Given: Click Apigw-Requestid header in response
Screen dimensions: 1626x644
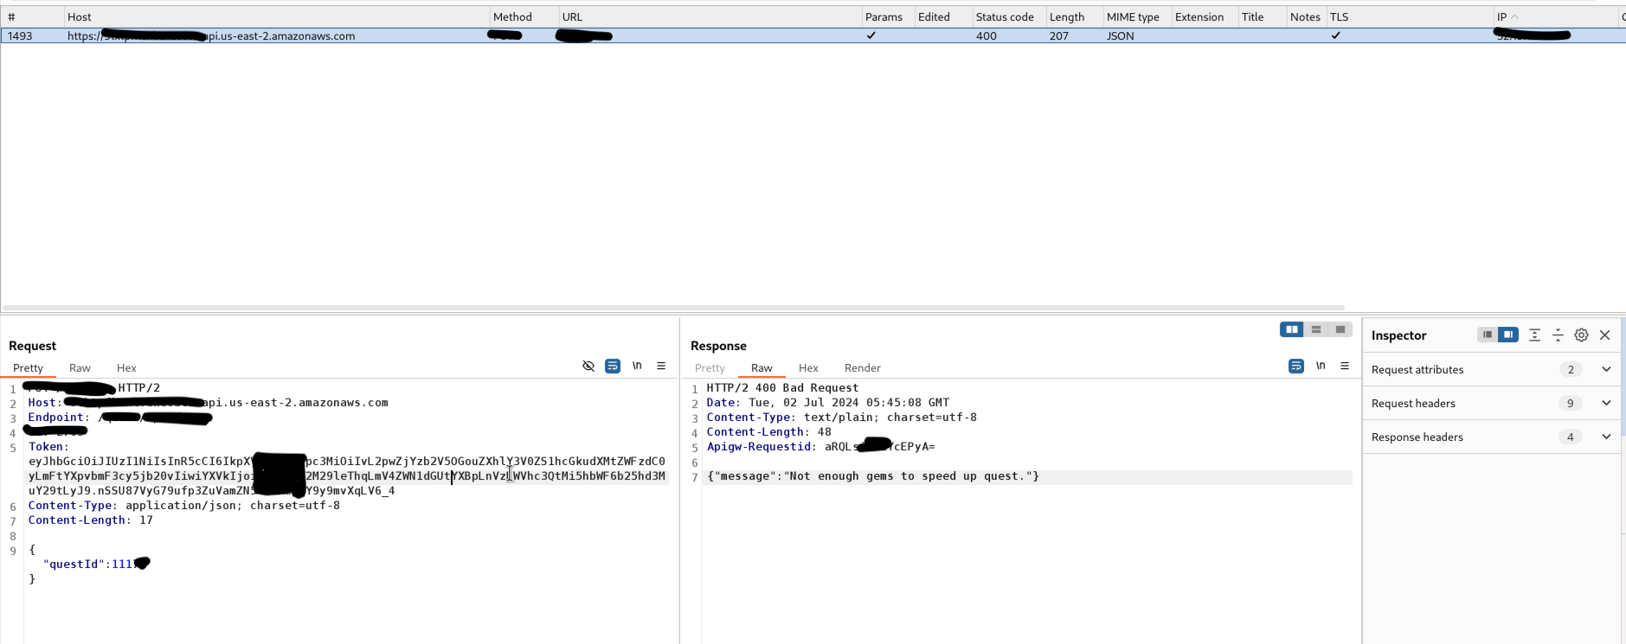Looking at the screenshot, I should [x=759, y=446].
